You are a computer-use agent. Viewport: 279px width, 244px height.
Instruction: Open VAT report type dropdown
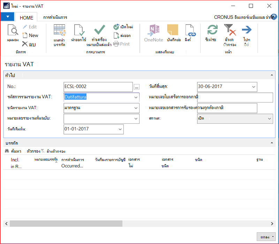(136, 108)
